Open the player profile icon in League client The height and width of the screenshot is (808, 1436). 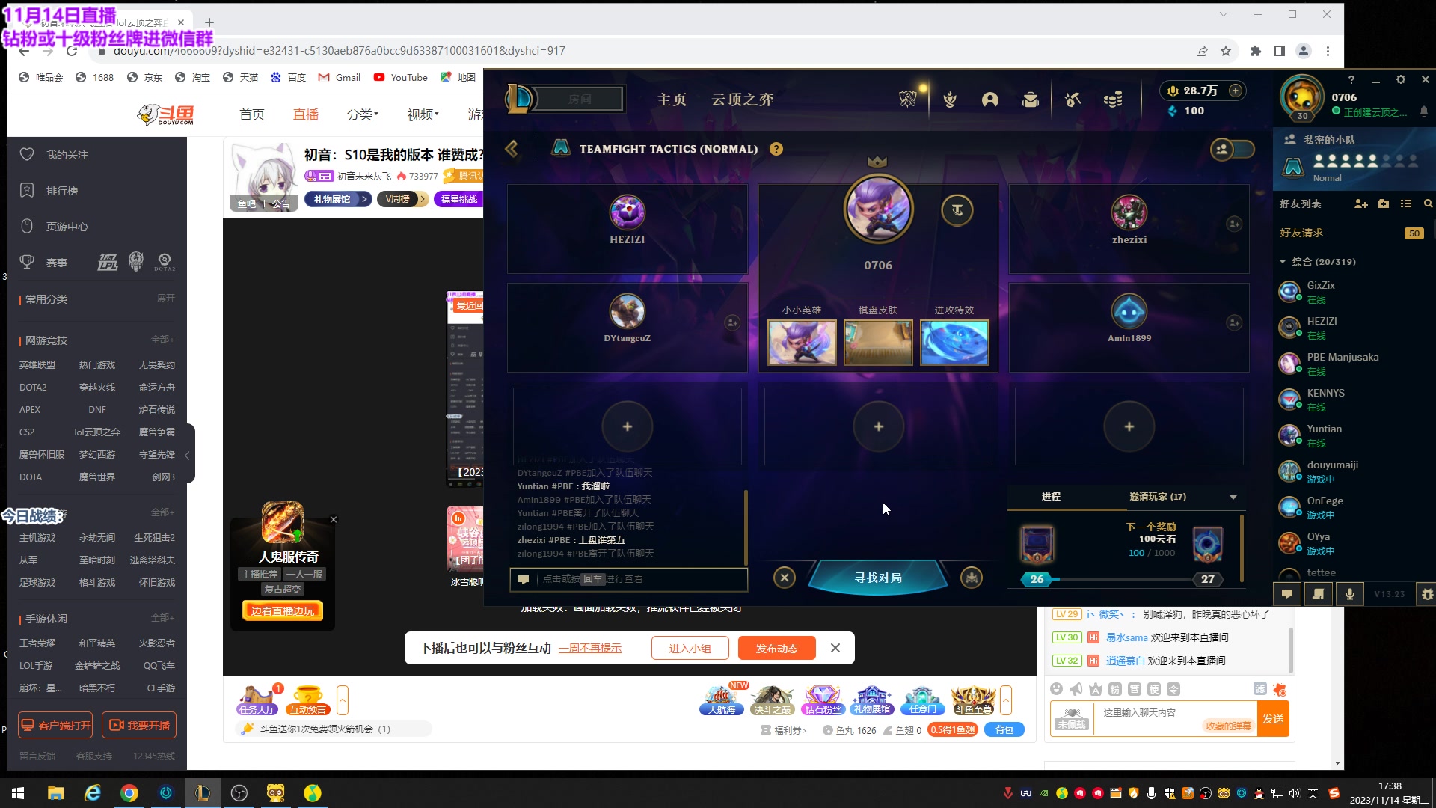(x=990, y=99)
